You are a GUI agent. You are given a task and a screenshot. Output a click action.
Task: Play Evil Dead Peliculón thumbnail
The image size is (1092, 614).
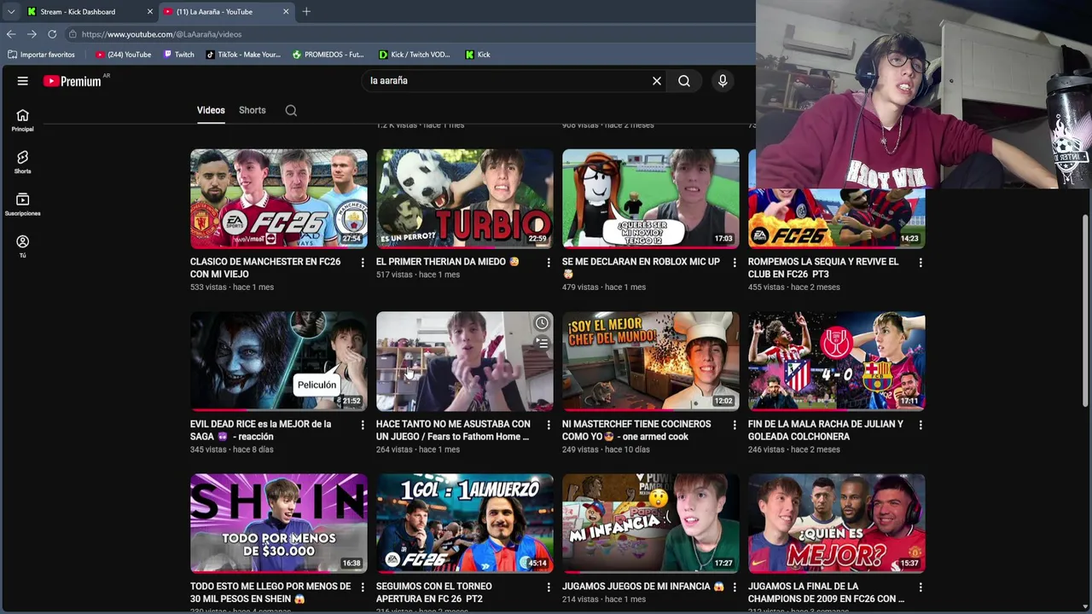pyautogui.click(x=279, y=361)
